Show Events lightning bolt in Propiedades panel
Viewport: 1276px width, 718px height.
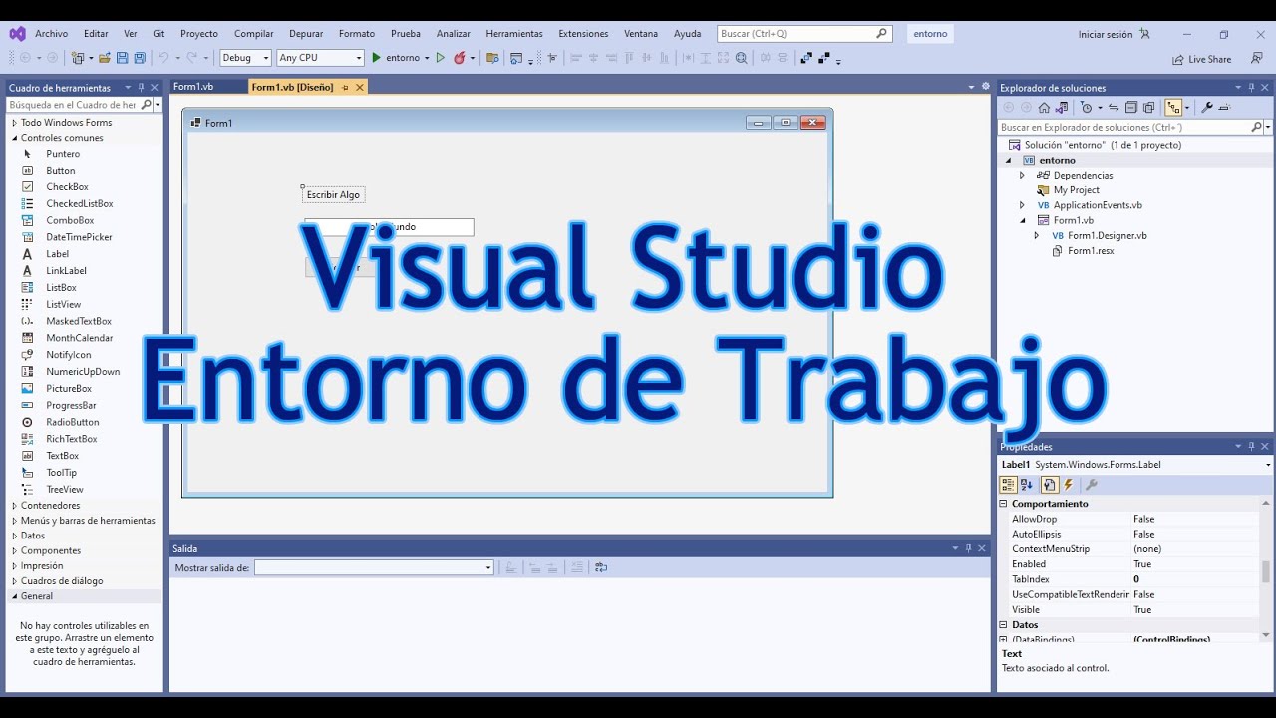(x=1069, y=485)
